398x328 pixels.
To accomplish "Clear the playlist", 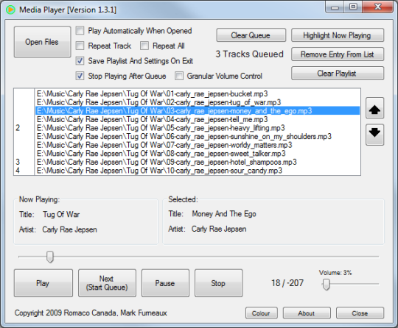I will pos(338,74).
